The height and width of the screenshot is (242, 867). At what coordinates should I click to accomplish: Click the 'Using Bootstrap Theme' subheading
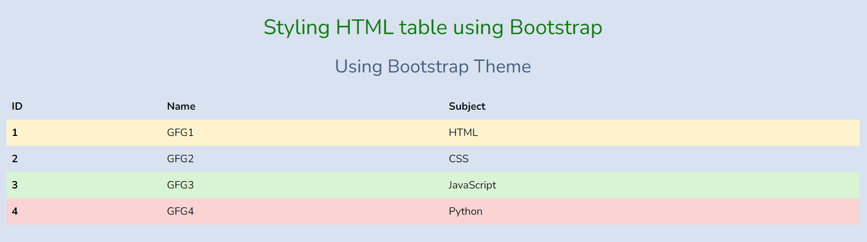[433, 67]
